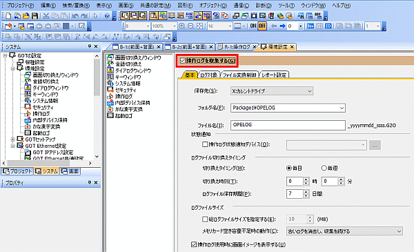Click the ID display toolbar icon
The width and height of the screenshot is (414, 252).
click(x=328, y=26)
